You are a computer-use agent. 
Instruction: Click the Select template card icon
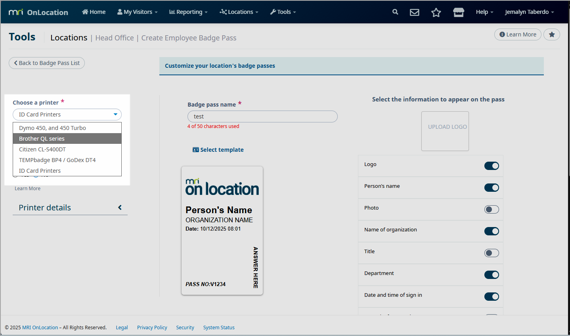pyautogui.click(x=195, y=150)
